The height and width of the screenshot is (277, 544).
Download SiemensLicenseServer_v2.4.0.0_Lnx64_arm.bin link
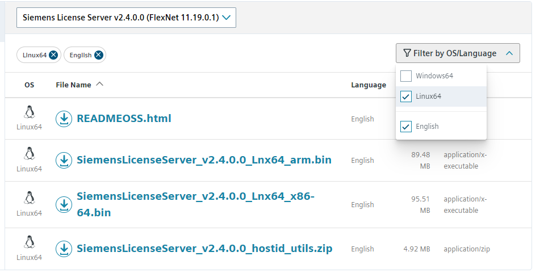[204, 160]
